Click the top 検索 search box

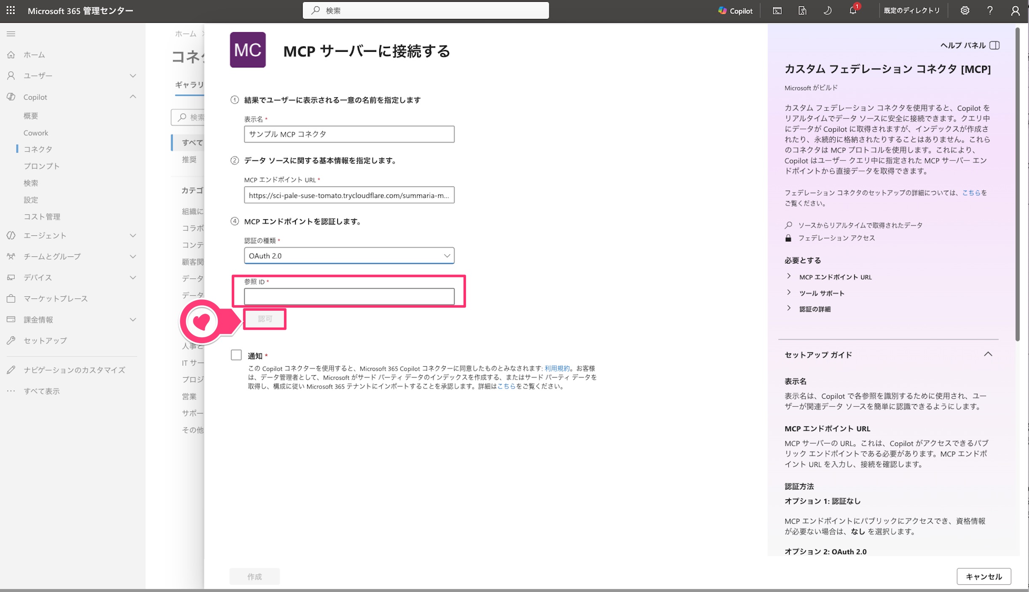[426, 11]
